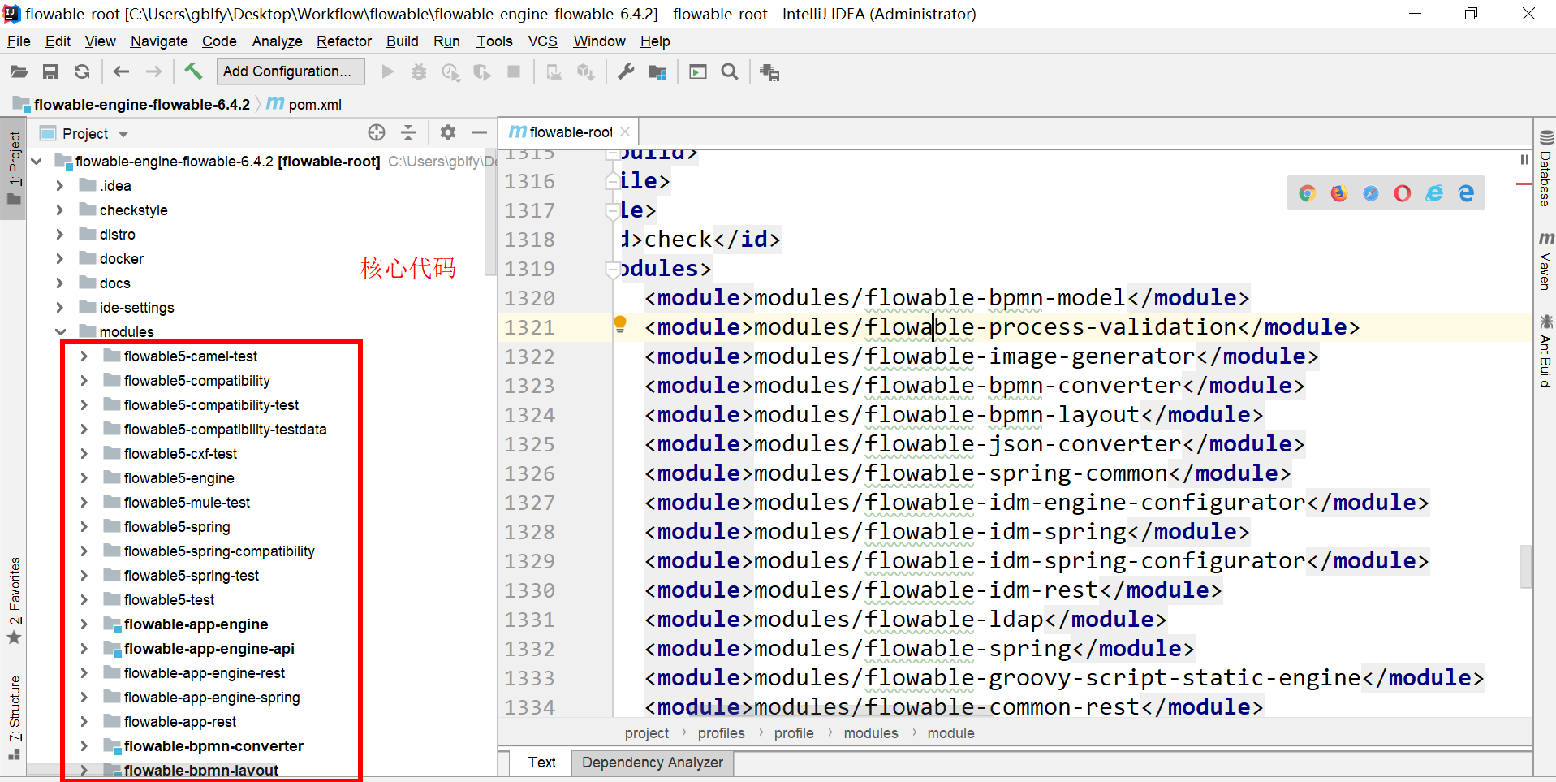The image size is (1556, 782).
Task: Open the VCS menu
Action: click(542, 41)
